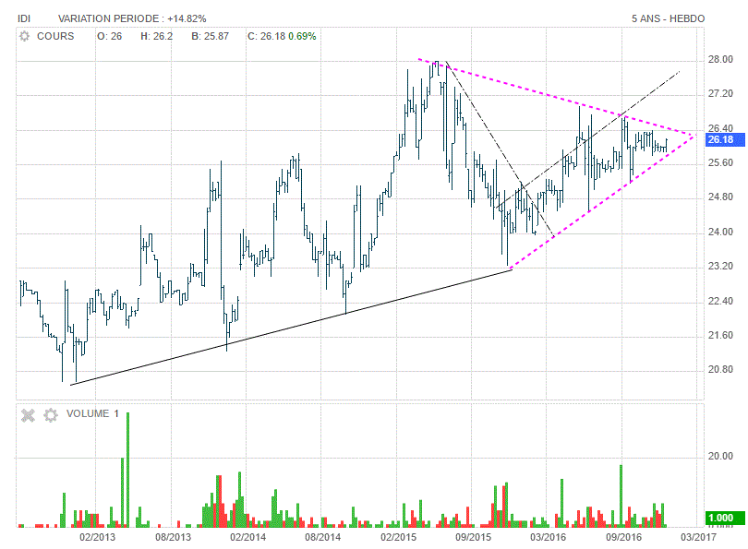Click the 27.20 price axis label
748x549 pixels.
(x=720, y=93)
